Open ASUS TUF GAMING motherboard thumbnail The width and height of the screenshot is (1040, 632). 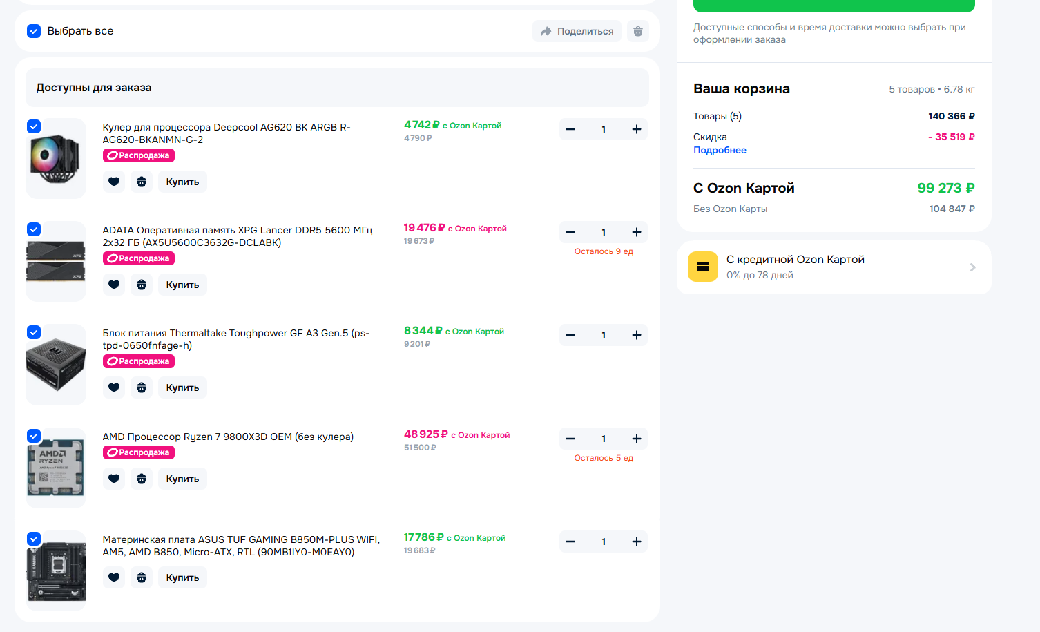tap(56, 571)
